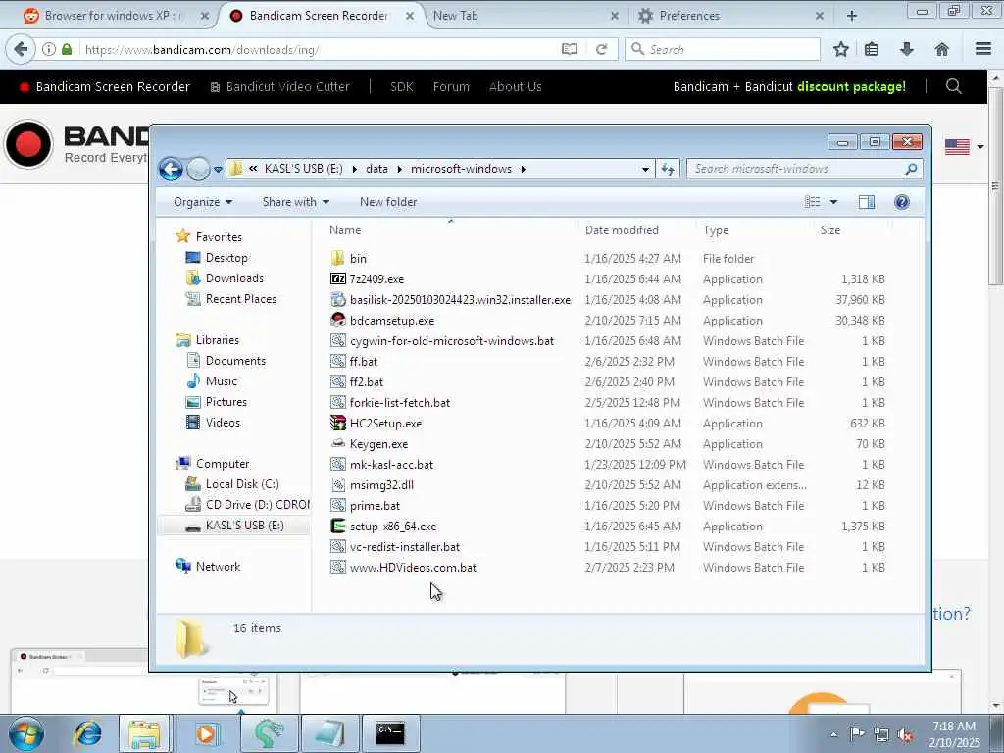
Task: Click New folder button
Action: click(388, 202)
